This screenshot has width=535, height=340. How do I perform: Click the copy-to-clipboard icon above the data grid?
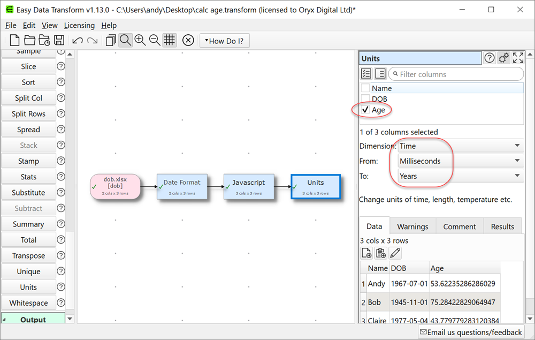[x=381, y=253]
